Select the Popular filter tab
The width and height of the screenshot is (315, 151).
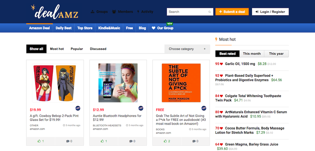(x=77, y=49)
